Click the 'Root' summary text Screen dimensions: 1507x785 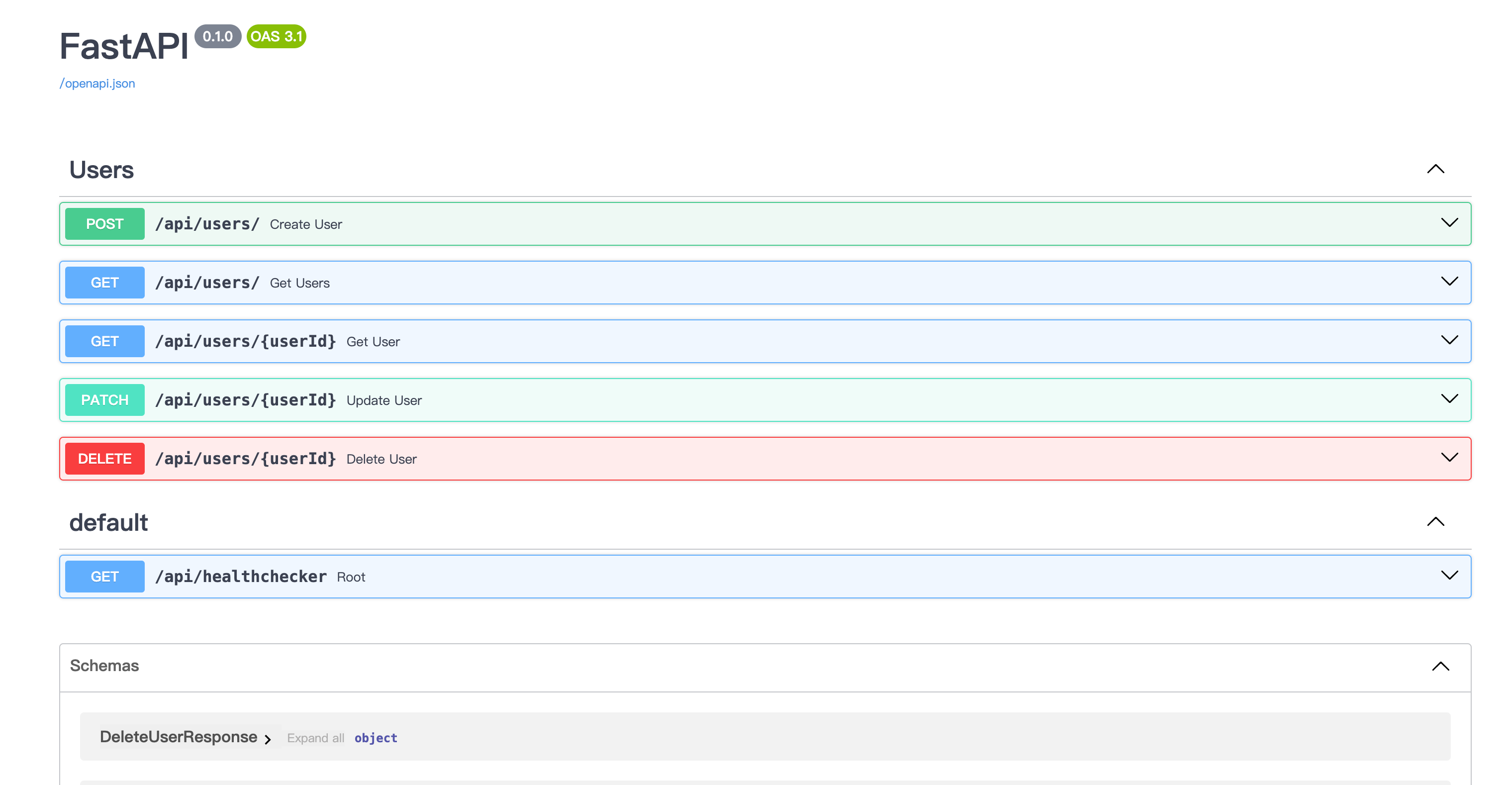click(351, 578)
